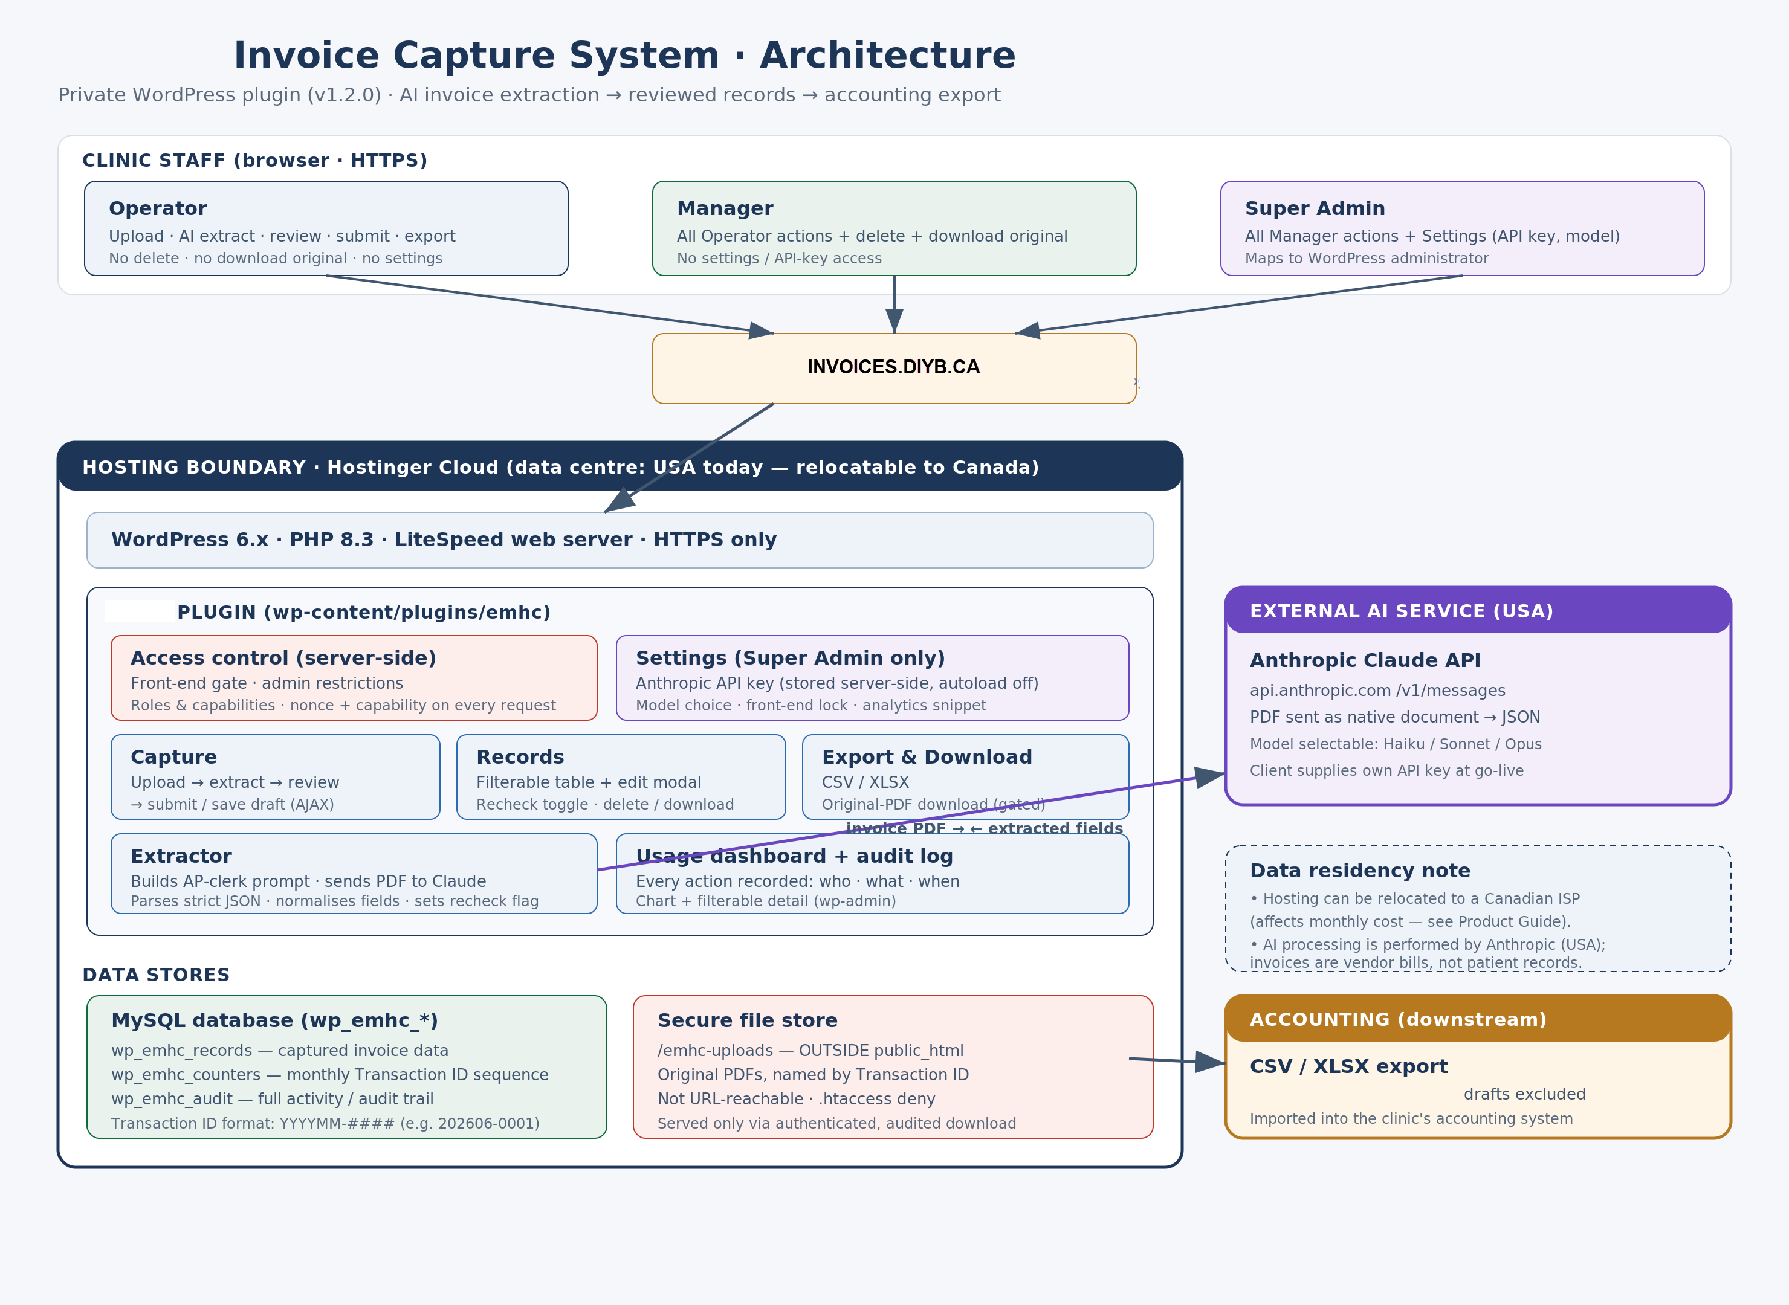Click the PLUGIN (wp-content/plugins/emhc) label
Viewport: 1789px width, 1305px height.
click(x=363, y=612)
